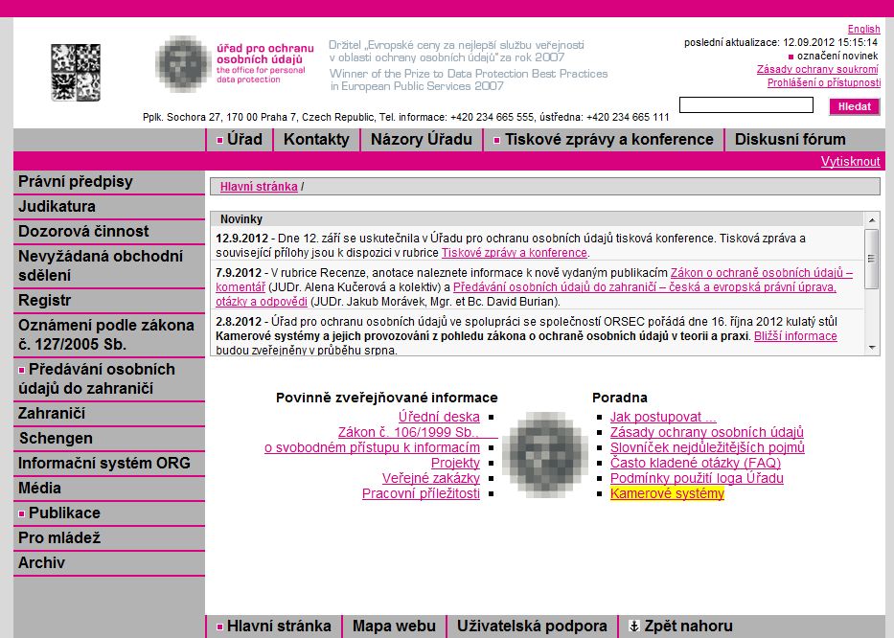The image size is (894, 638).
Task: Open Zásady ochrany osobních údajů link
Action: click(x=707, y=433)
